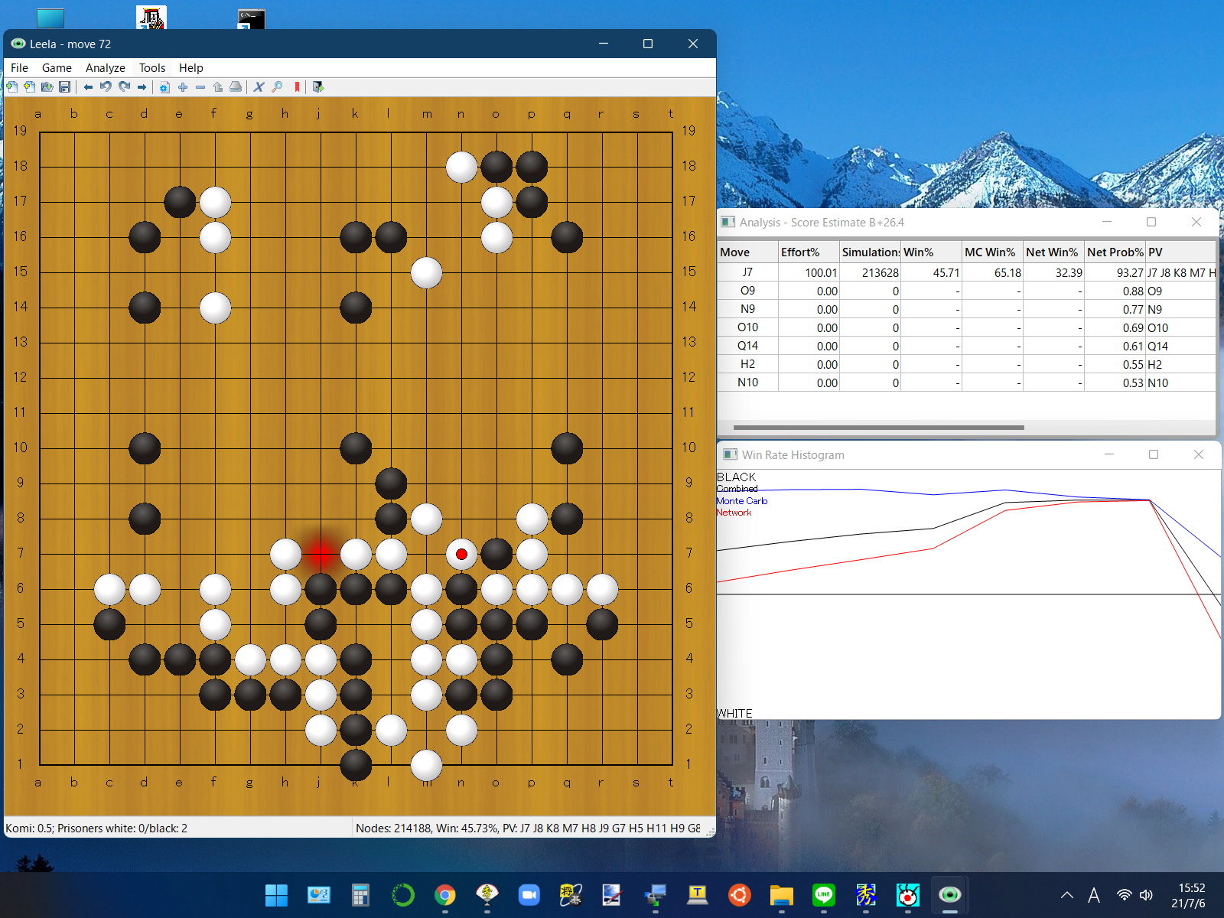Click the straight left arrow toolbar icon
Image resolution: width=1224 pixels, height=918 pixels.
[88, 87]
